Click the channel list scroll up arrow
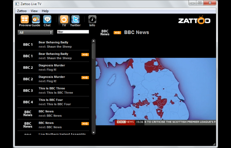The width and height of the screenshot is (231, 148). point(93,41)
